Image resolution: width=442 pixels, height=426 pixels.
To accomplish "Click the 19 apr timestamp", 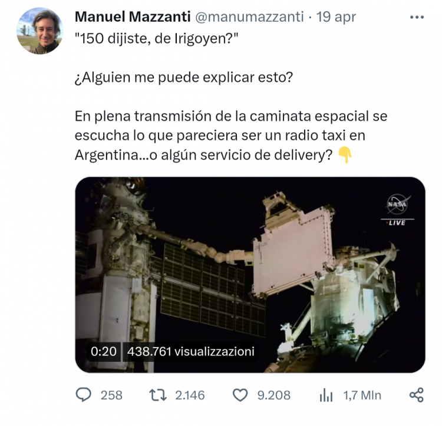I will (x=336, y=17).
